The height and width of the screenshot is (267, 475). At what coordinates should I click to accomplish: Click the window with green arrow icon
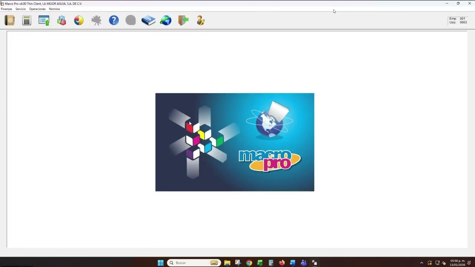coord(44,20)
